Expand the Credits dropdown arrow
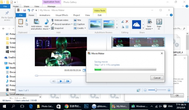189x110 pixels. pos(85,28)
